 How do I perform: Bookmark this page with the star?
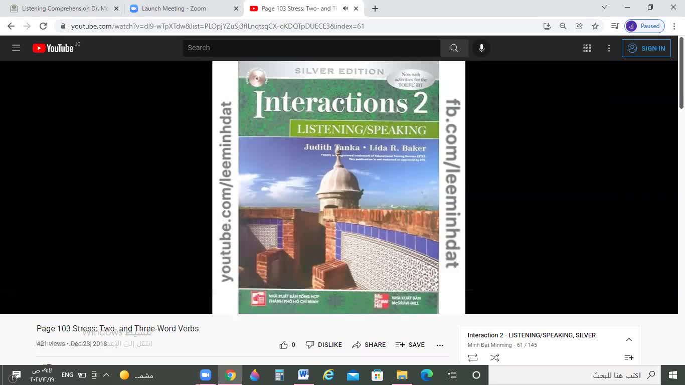tap(595, 26)
